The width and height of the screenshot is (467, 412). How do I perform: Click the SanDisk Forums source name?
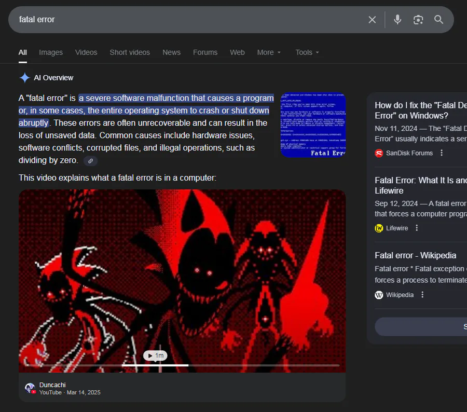pyautogui.click(x=409, y=153)
